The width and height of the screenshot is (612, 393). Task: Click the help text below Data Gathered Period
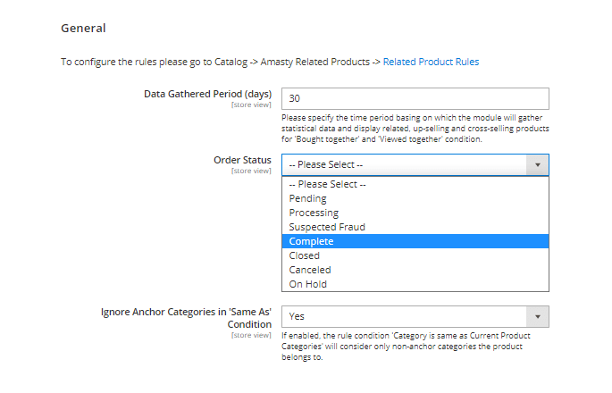tap(415, 128)
